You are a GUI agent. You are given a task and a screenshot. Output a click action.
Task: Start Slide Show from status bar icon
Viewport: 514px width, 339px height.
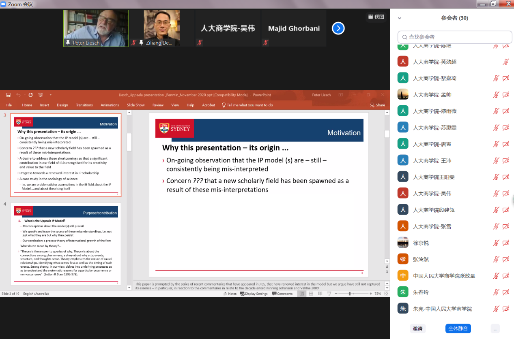pyautogui.click(x=329, y=294)
